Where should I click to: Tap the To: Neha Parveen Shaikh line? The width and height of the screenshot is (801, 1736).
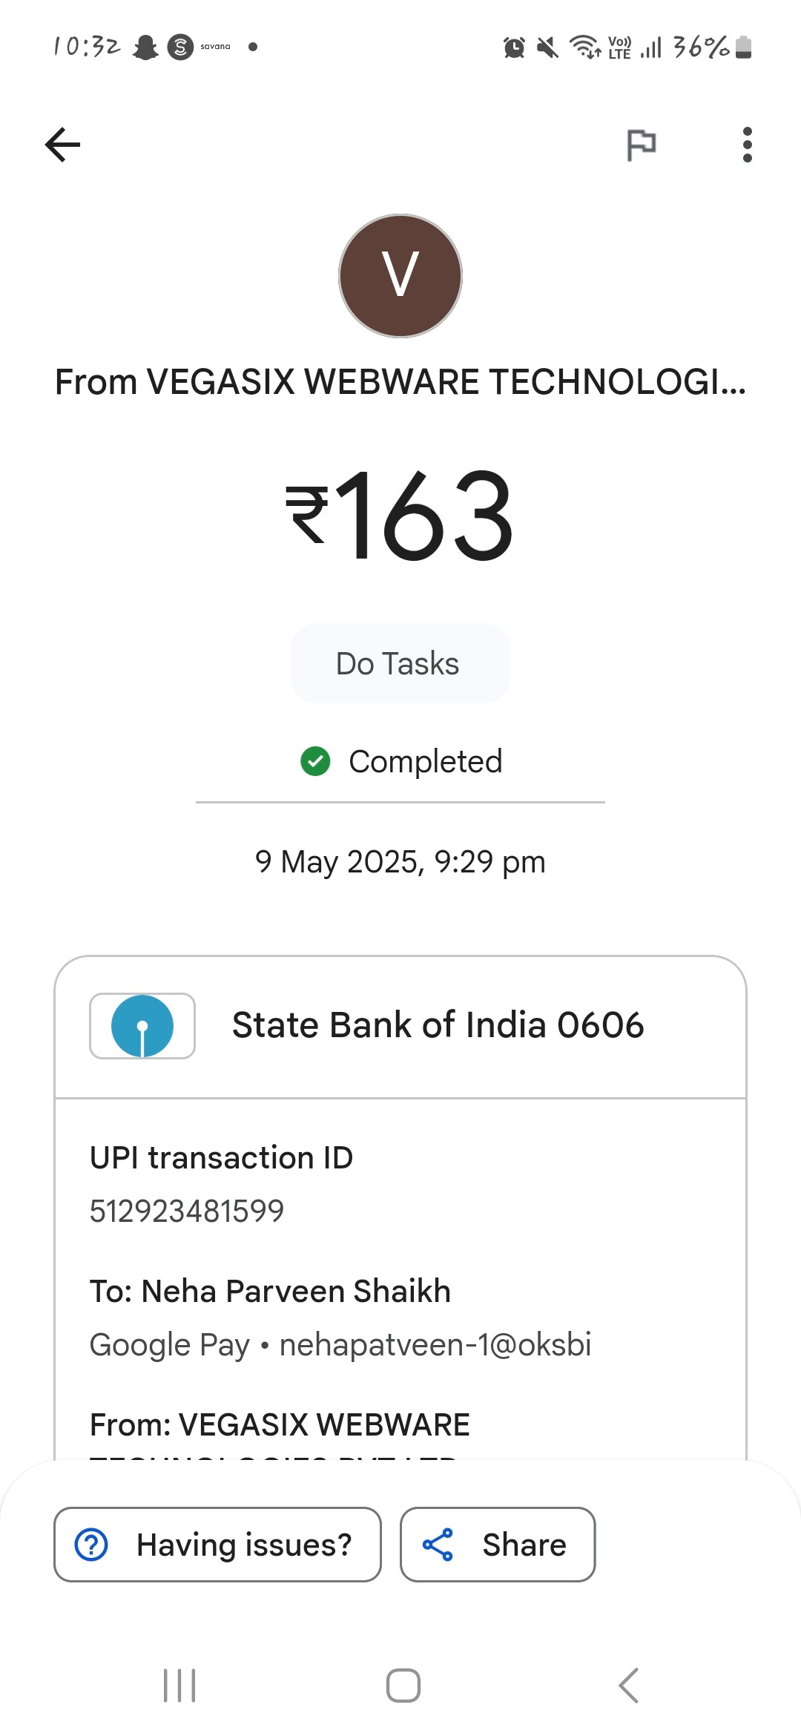tap(270, 1291)
